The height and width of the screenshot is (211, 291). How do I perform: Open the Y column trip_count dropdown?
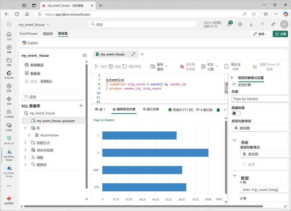coord(264,190)
